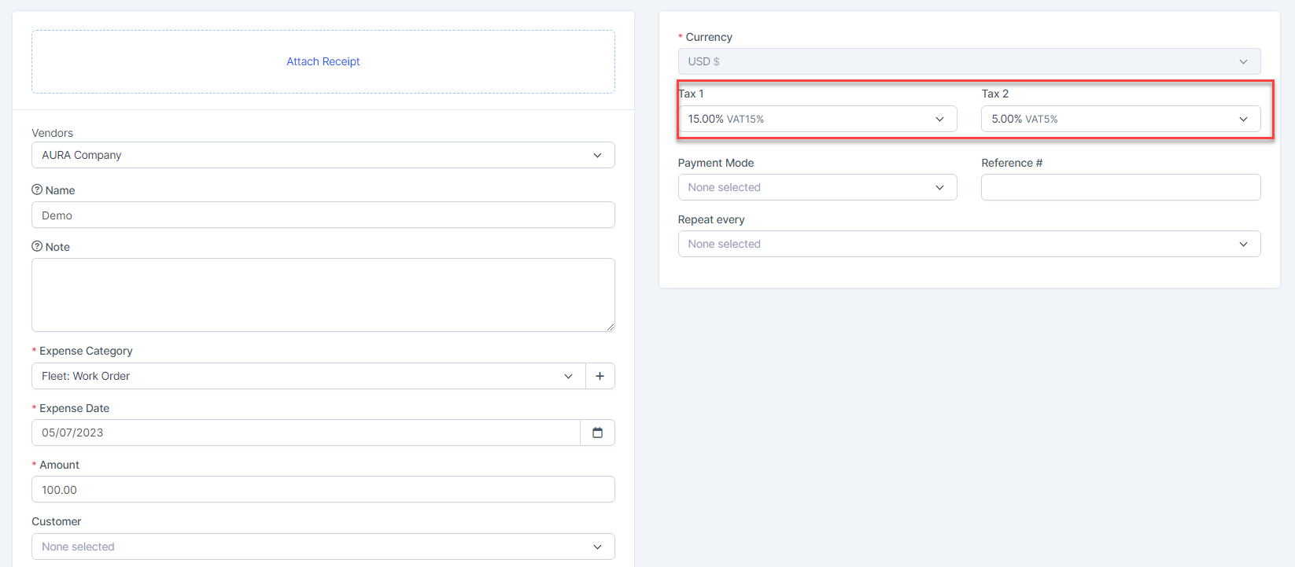The width and height of the screenshot is (1295, 567).
Task: Click the help icon beside Name
Action: coord(37,190)
